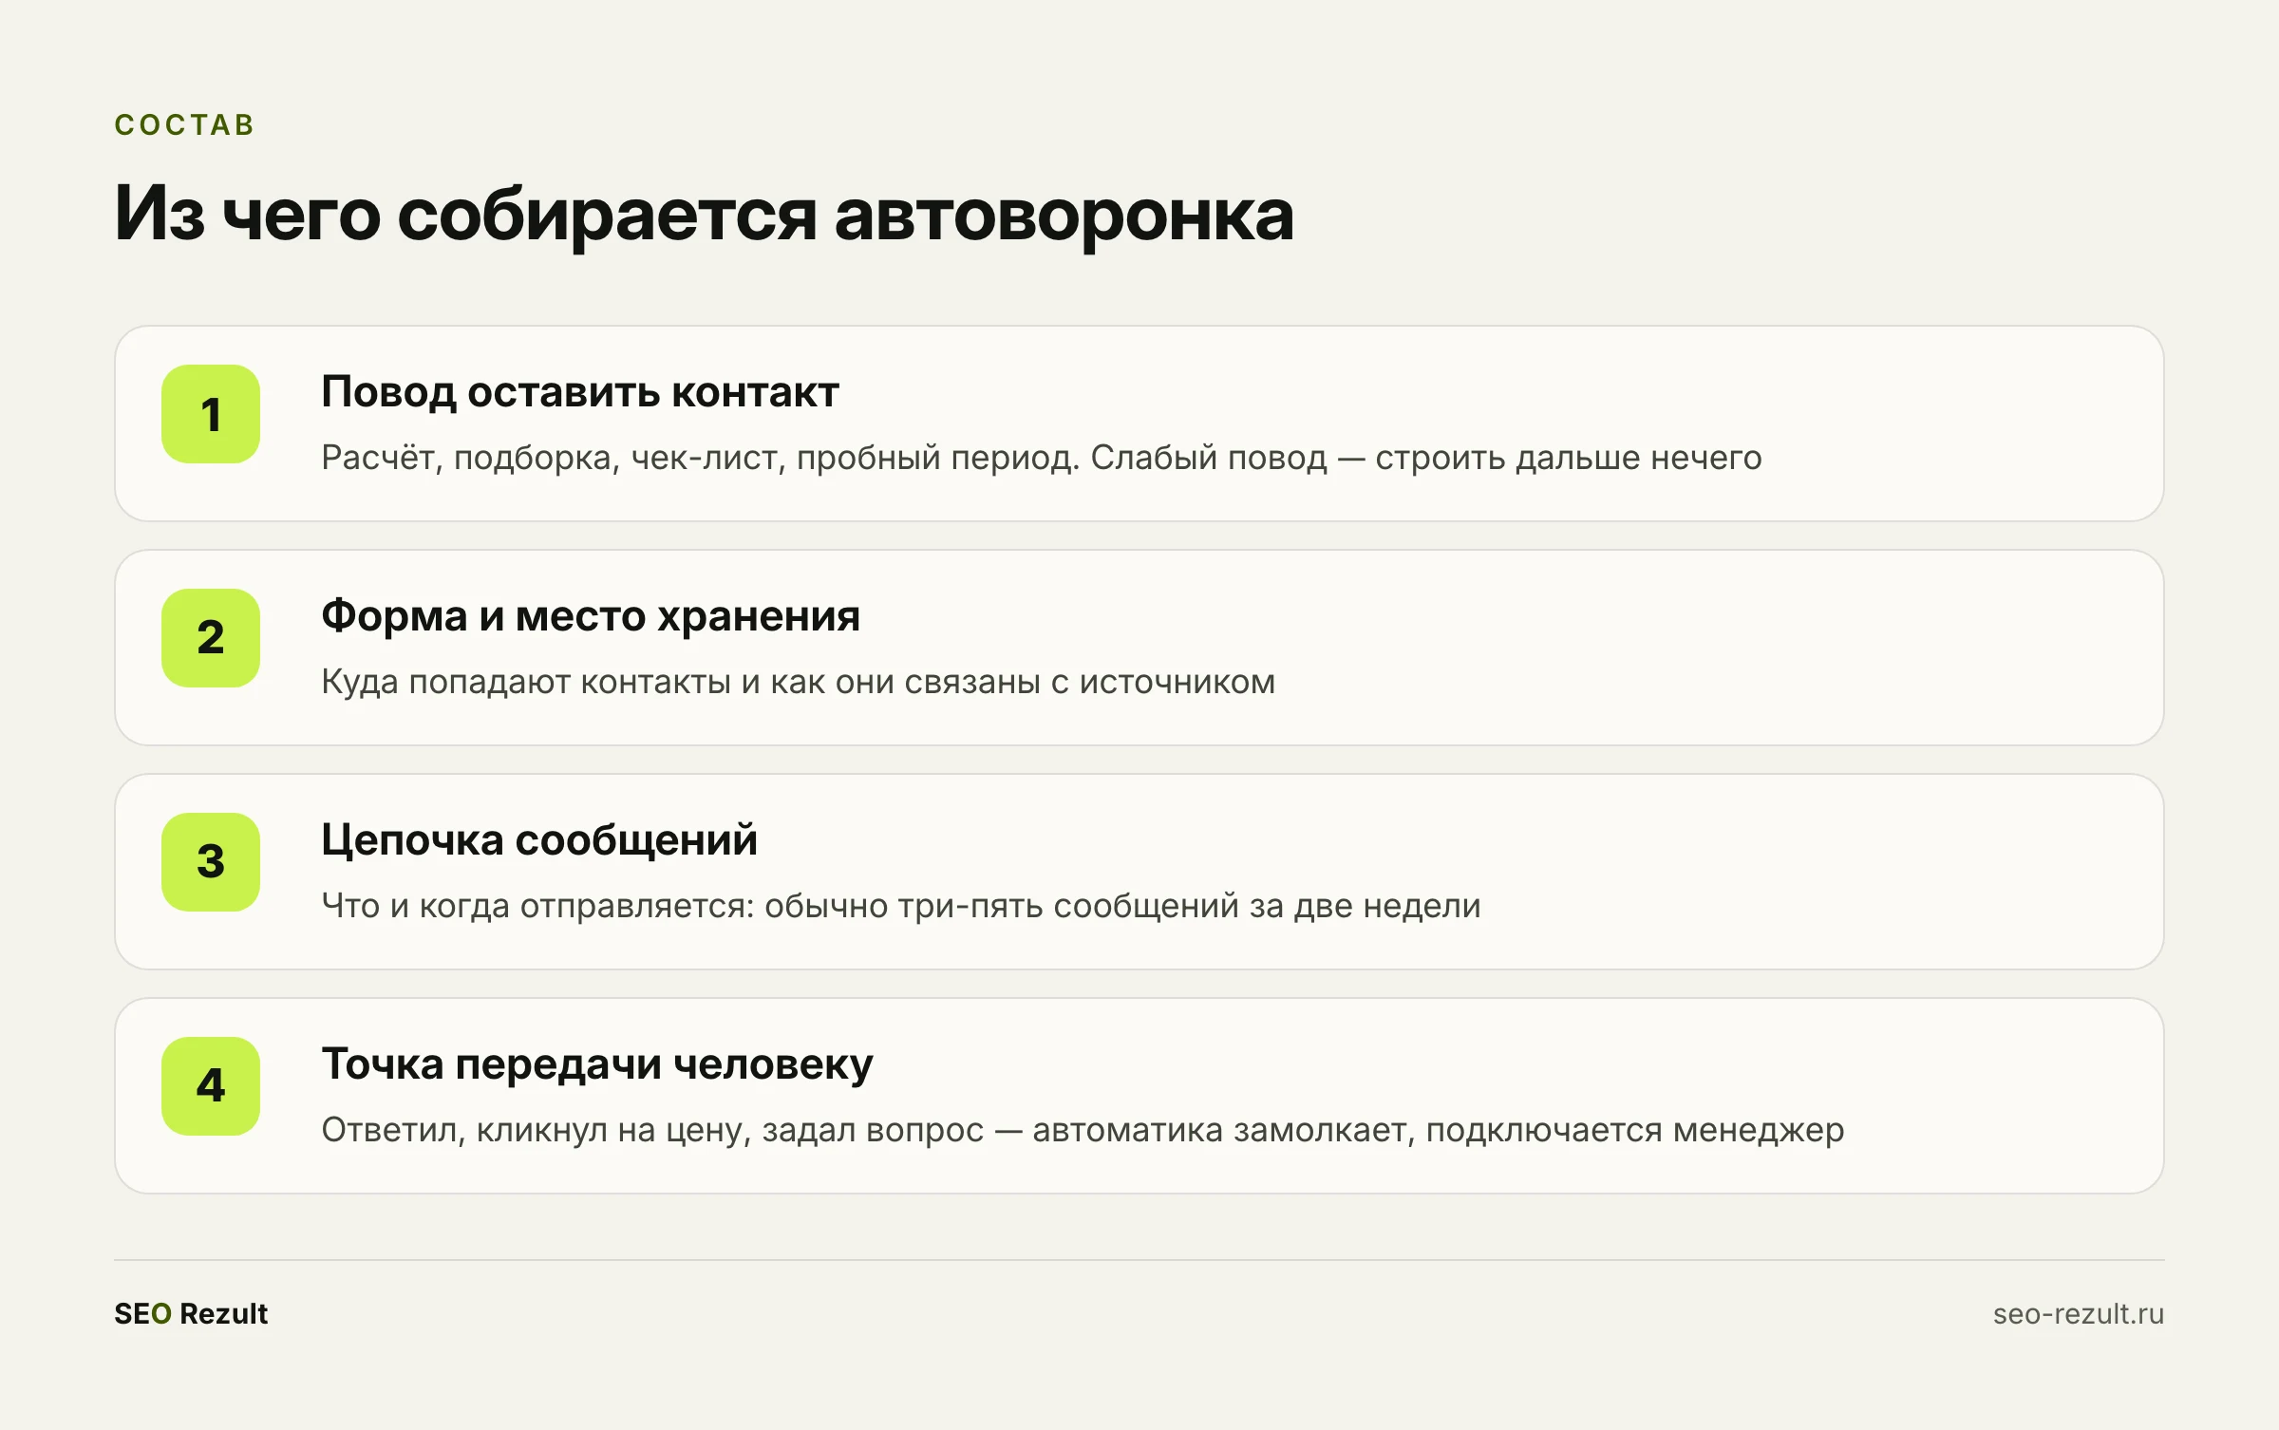
Task: Select the title 'Форма и место хранения'
Action: point(591,616)
